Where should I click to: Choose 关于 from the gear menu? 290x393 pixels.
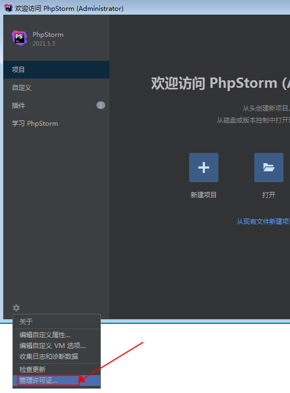coord(57,321)
